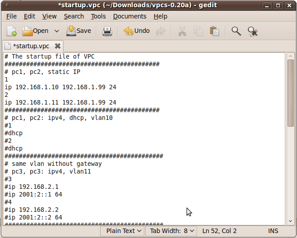Click the '# pc3, pc3: ipv4, vlan11' line
Viewport: 297px width, 238px height.
[x=47, y=171]
